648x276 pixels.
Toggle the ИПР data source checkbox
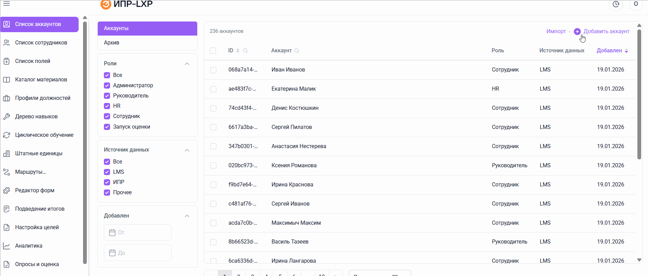tap(107, 182)
